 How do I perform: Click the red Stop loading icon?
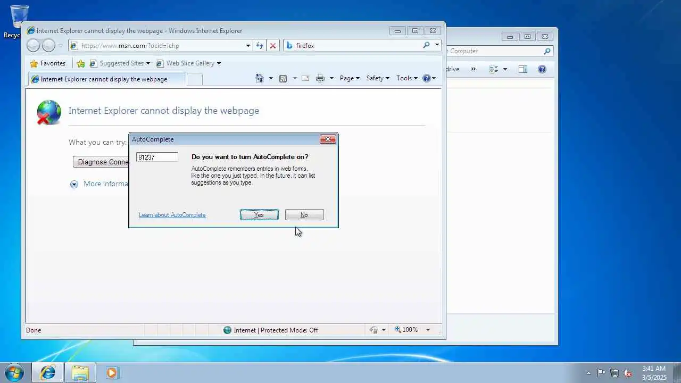273,46
